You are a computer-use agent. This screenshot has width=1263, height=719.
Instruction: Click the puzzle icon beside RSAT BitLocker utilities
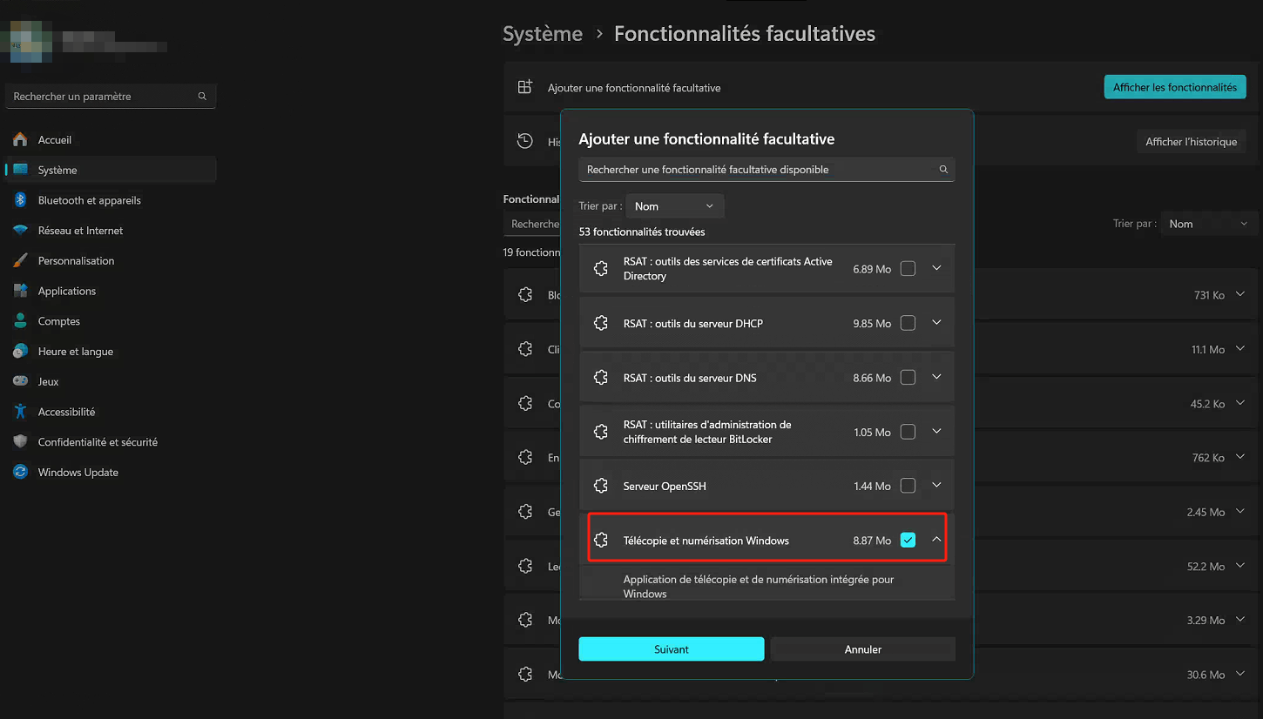pos(600,432)
